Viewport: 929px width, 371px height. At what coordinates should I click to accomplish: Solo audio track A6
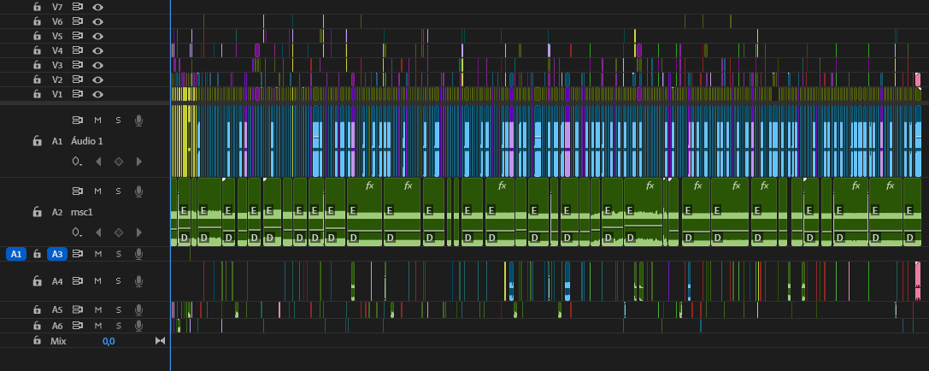click(118, 326)
